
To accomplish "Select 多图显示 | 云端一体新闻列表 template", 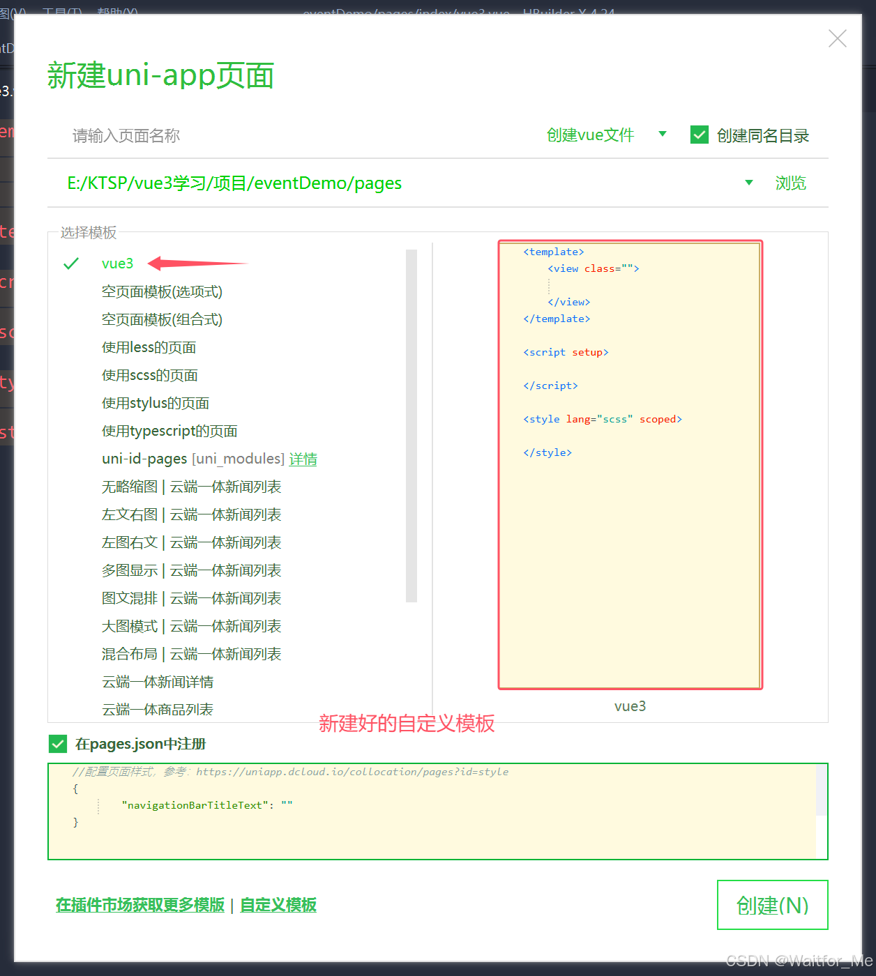I will (x=191, y=570).
